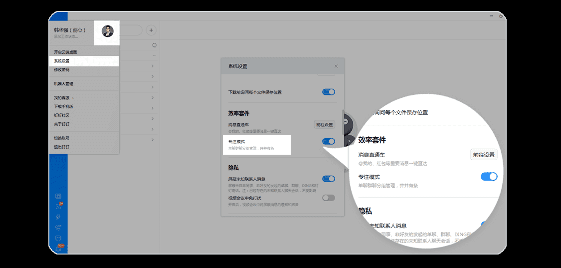This screenshot has width=561, height=268.
Task: Toggle 下载前询问每个文件保存位置 switch in the settings dialog
Action: tap(328, 92)
